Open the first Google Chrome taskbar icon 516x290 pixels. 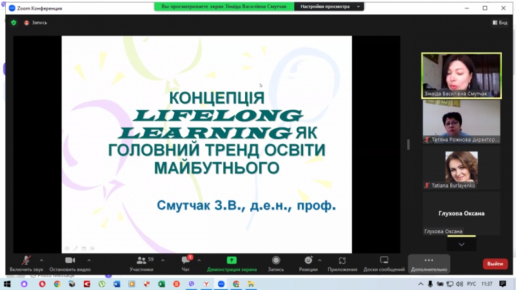[57, 284]
